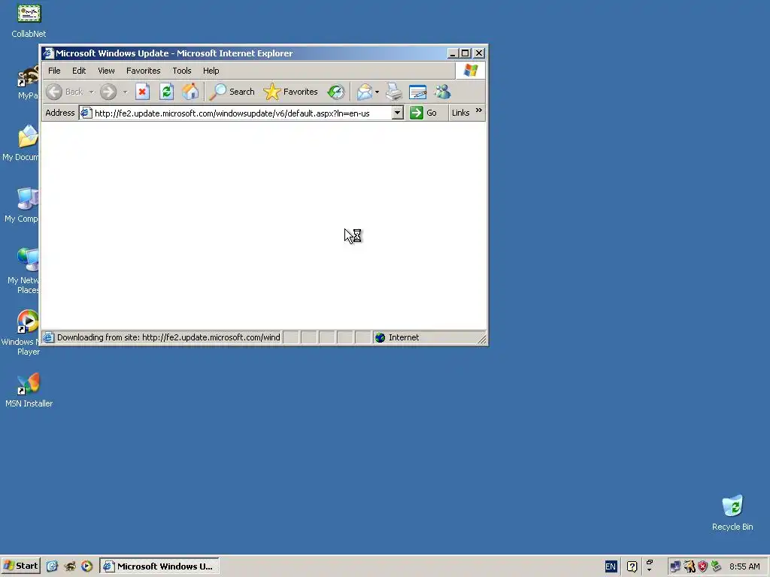The height and width of the screenshot is (577, 770).
Task: Open the Search pane
Action: pyautogui.click(x=232, y=92)
